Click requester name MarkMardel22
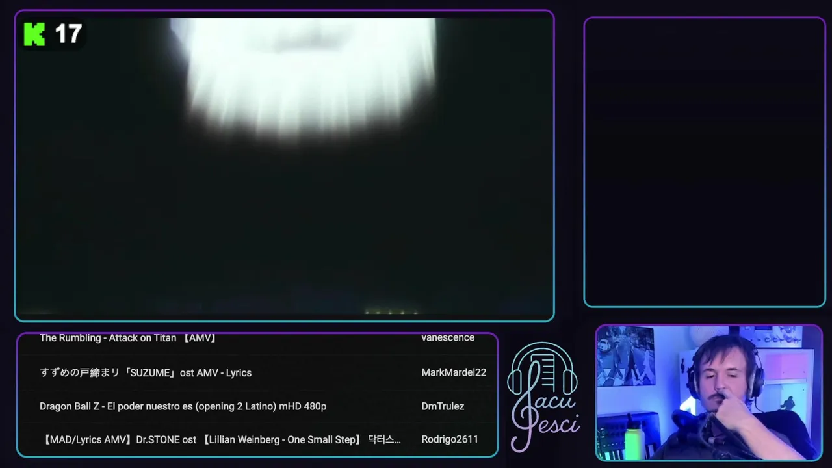Image resolution: width=832 pixels, height=468 pixels. point(454,372)
